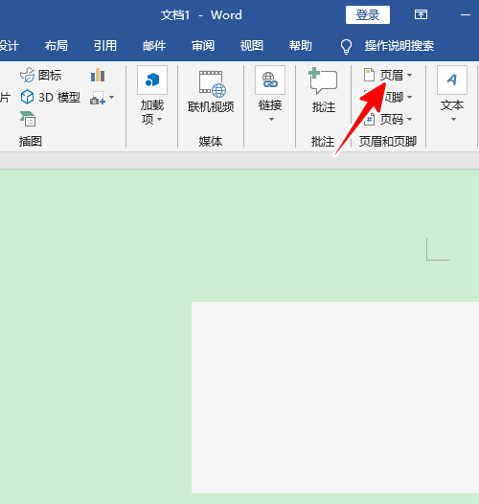Click the Tell Me search box (操作说明搜索)
The width and height of the screenshot is (479, 504).
tap(399, 46)
